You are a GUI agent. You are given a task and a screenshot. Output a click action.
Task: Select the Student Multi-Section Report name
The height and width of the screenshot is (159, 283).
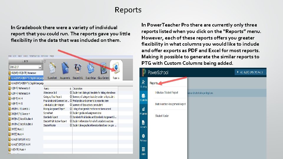(x=55, y=121)
